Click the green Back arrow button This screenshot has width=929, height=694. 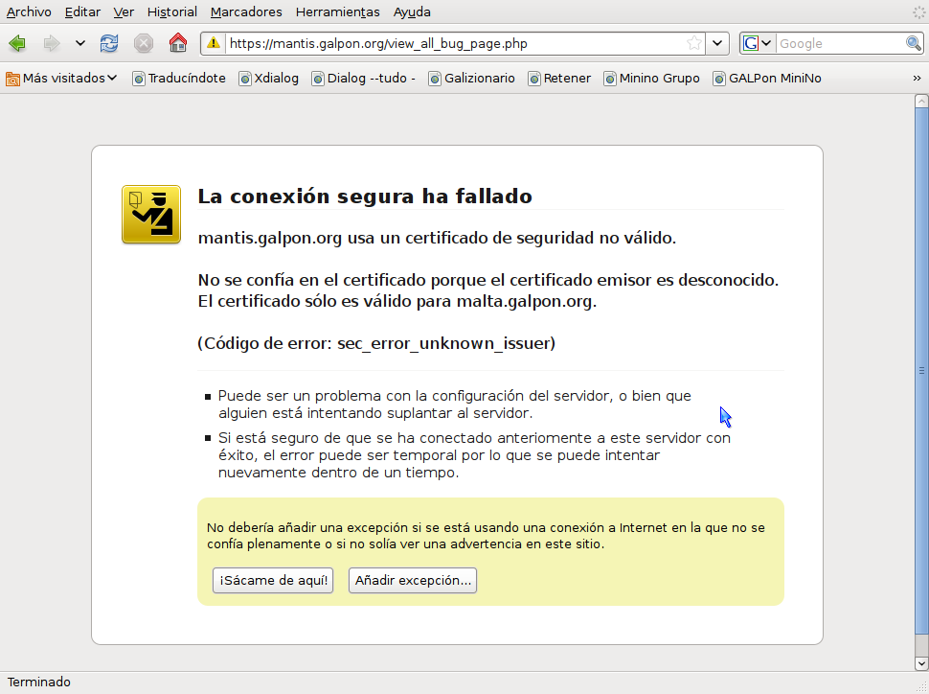click(18, 43)
